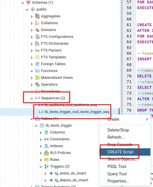The width and height of the screenshot is (153, 187).
Task: Choose Drop Cascade from context menu
Action: point(125,145)
